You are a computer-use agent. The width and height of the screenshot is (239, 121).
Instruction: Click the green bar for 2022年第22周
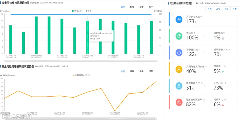pyautogui.click(x=113, y=37)
